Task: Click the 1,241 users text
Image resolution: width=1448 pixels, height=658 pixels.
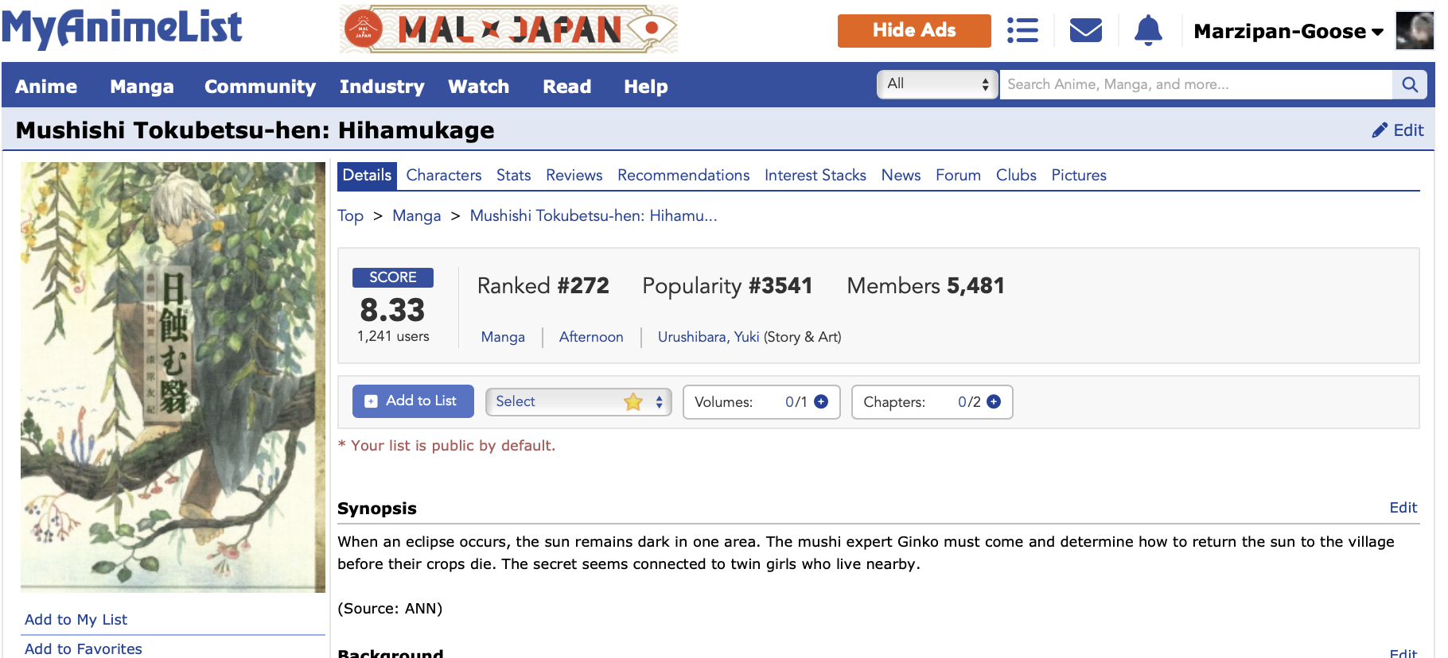Action: pyautogui.click(x=393, y=336)
